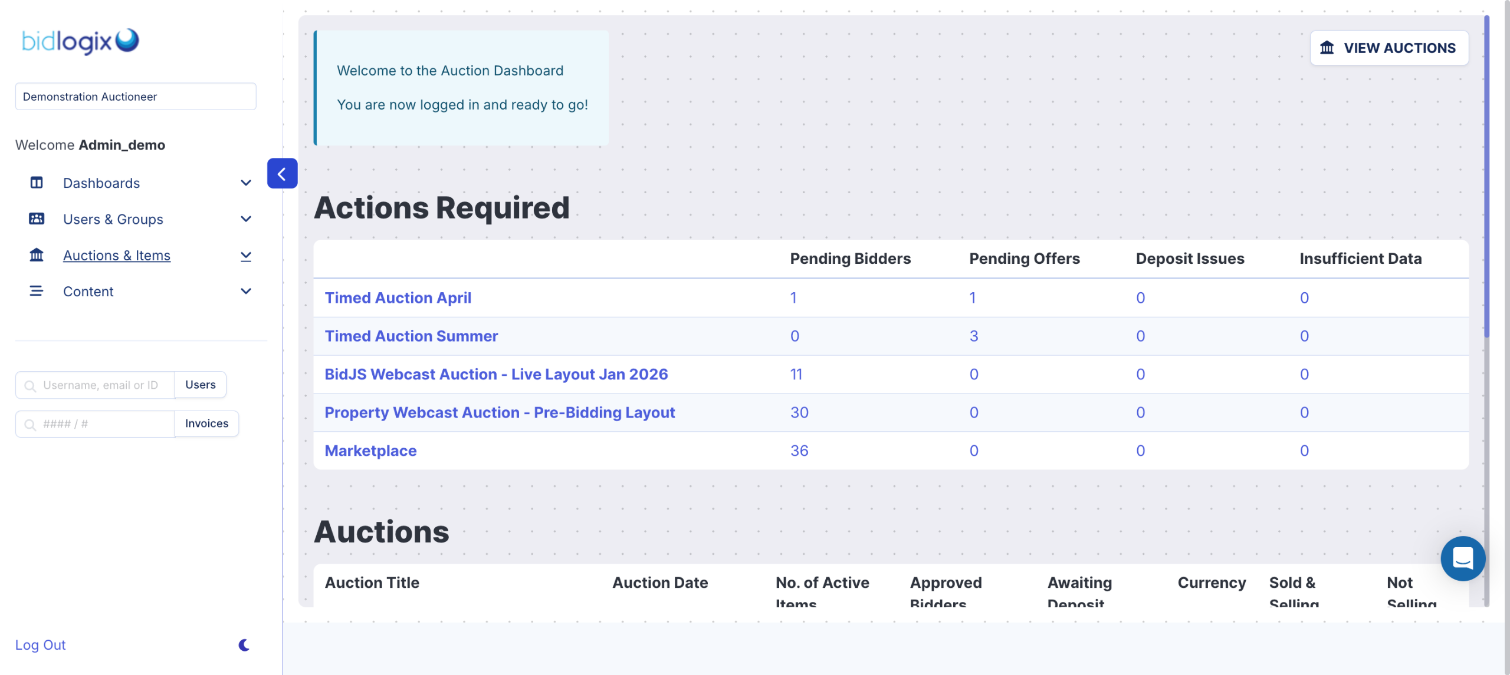Click Timed Auction Summer pending bidders 0
The image size is (1510, 675).
pyautogui.click(x=795, y=336)
